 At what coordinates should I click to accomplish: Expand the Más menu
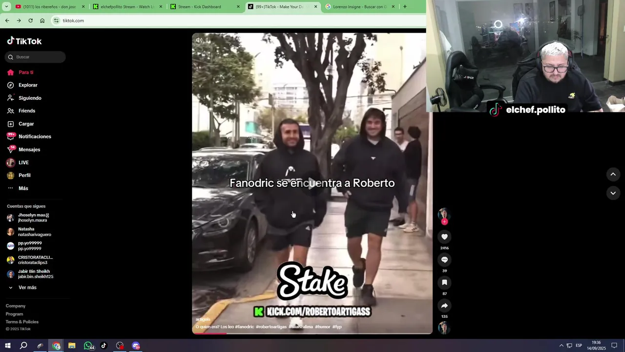click(x=18, y=188)
